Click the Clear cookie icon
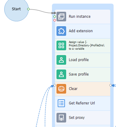The height and width of the screenshot is (127, 116). pos(61,89)
